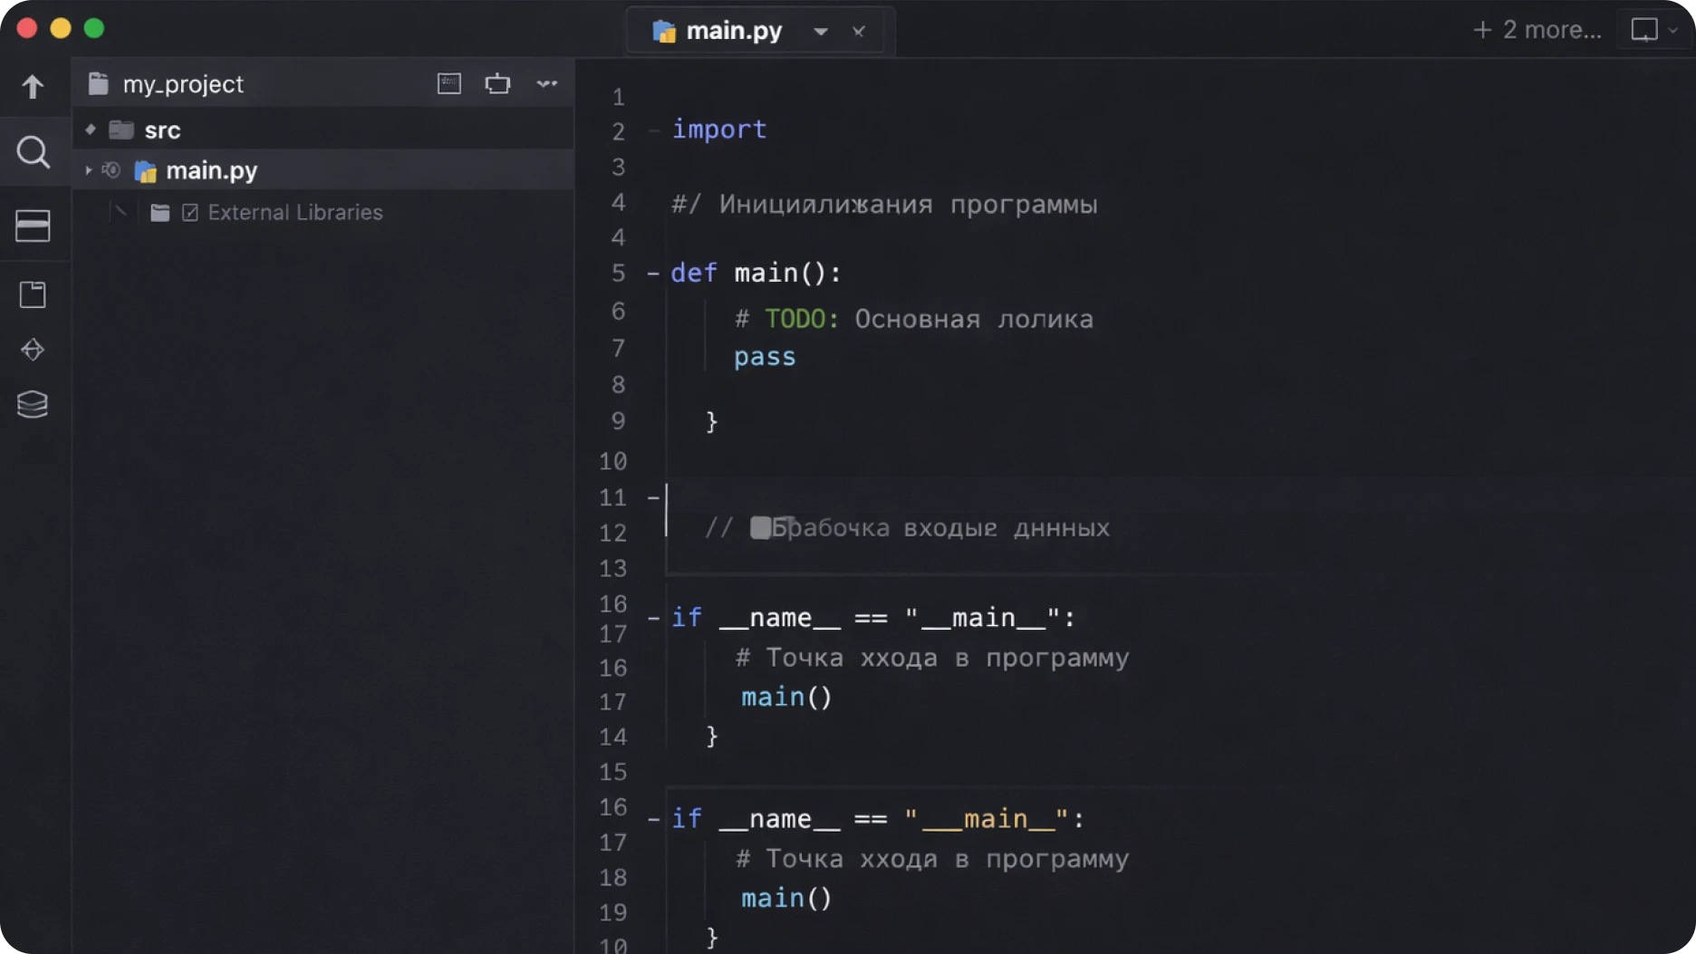Expand the main.py tree arrow
This screenshot has height=954, width=1696.
point(88,170)
